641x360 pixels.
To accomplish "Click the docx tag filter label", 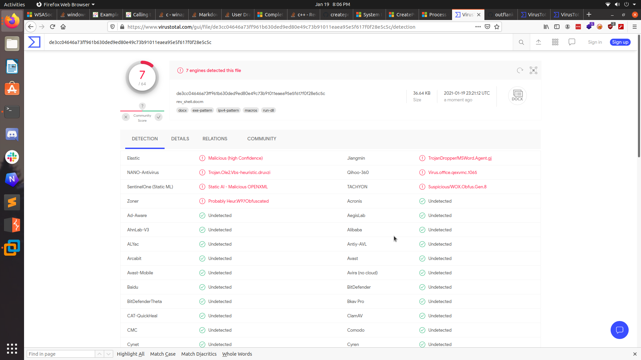I will coord(182,110).
